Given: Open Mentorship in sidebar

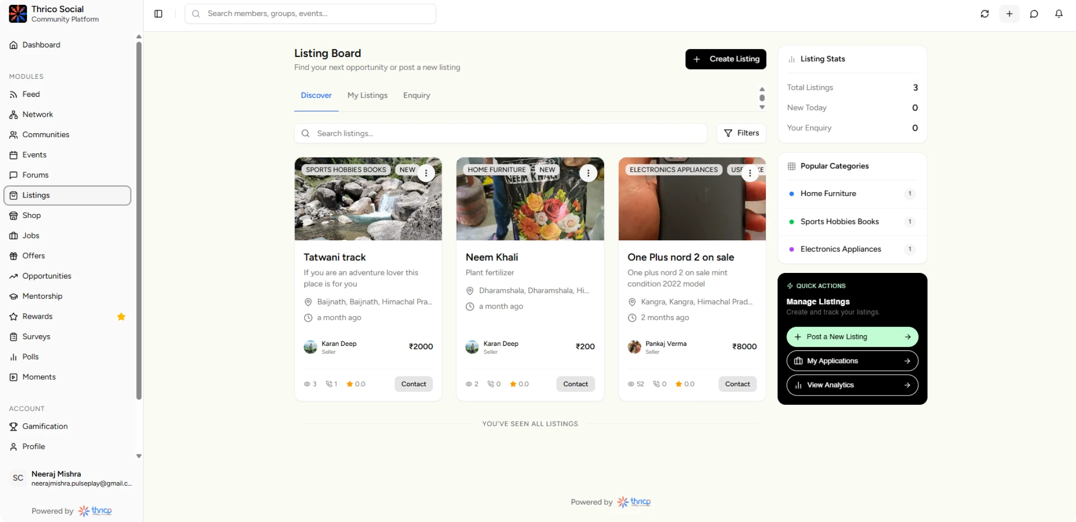Looking at the screenshot, I should pyautogui.click(x=67, y=296).
